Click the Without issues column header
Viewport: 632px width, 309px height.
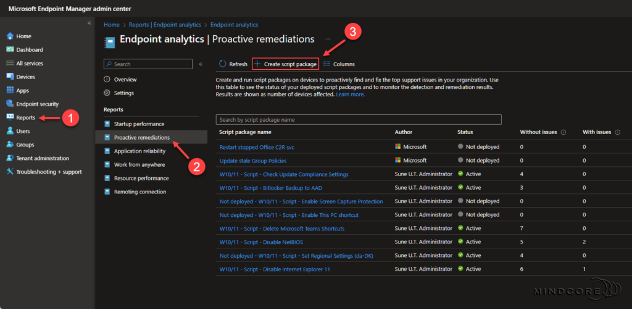[538, 132]
